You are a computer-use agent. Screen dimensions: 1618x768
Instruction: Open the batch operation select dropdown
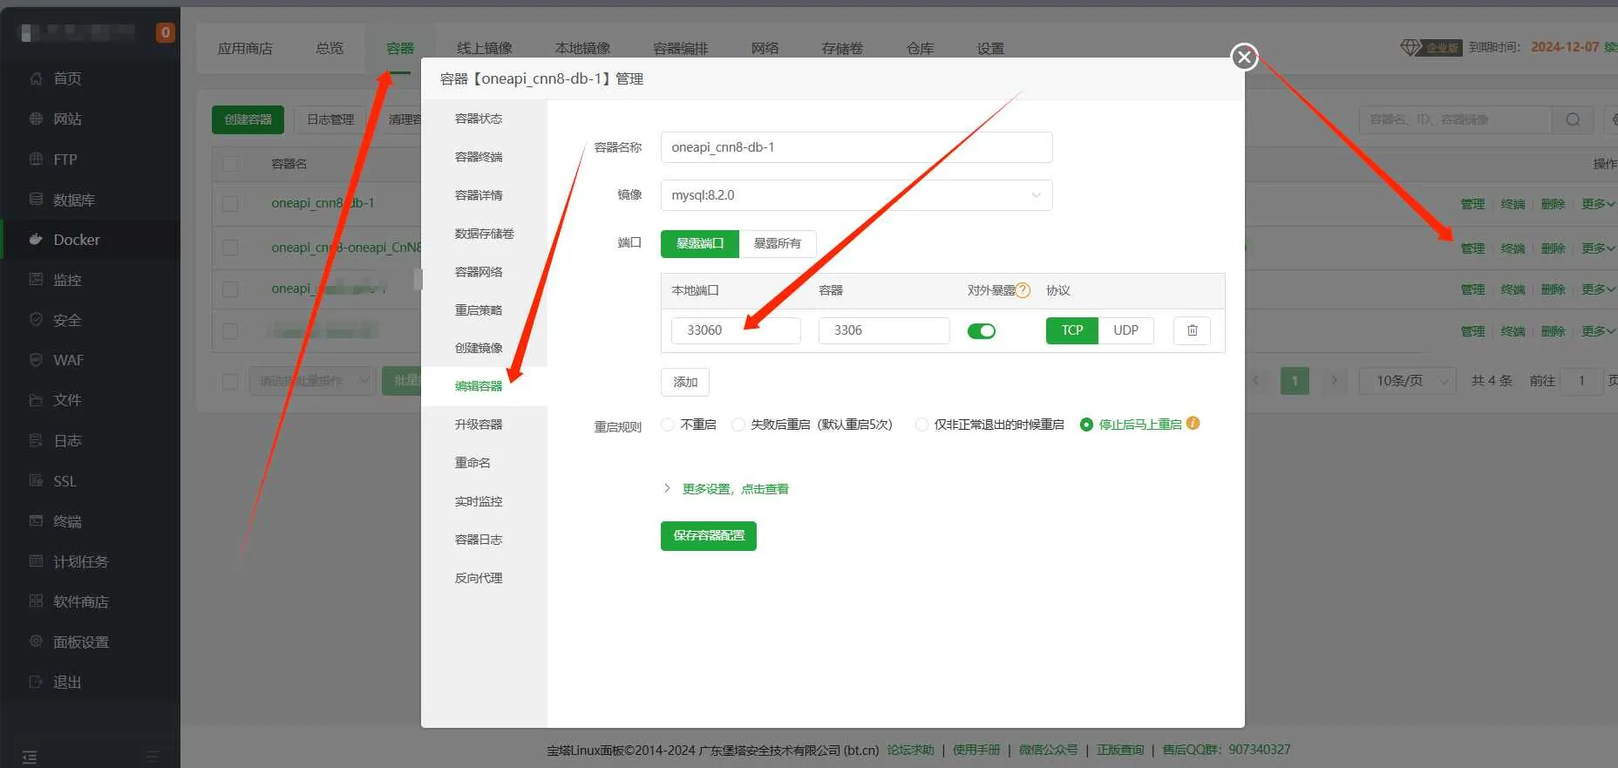click(x=312, y=381)
